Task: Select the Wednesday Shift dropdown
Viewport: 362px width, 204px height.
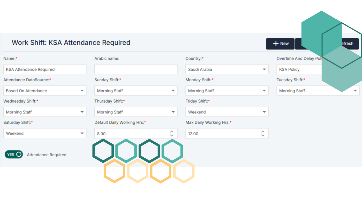Action: pyautogui.click(x=44, y=112)
